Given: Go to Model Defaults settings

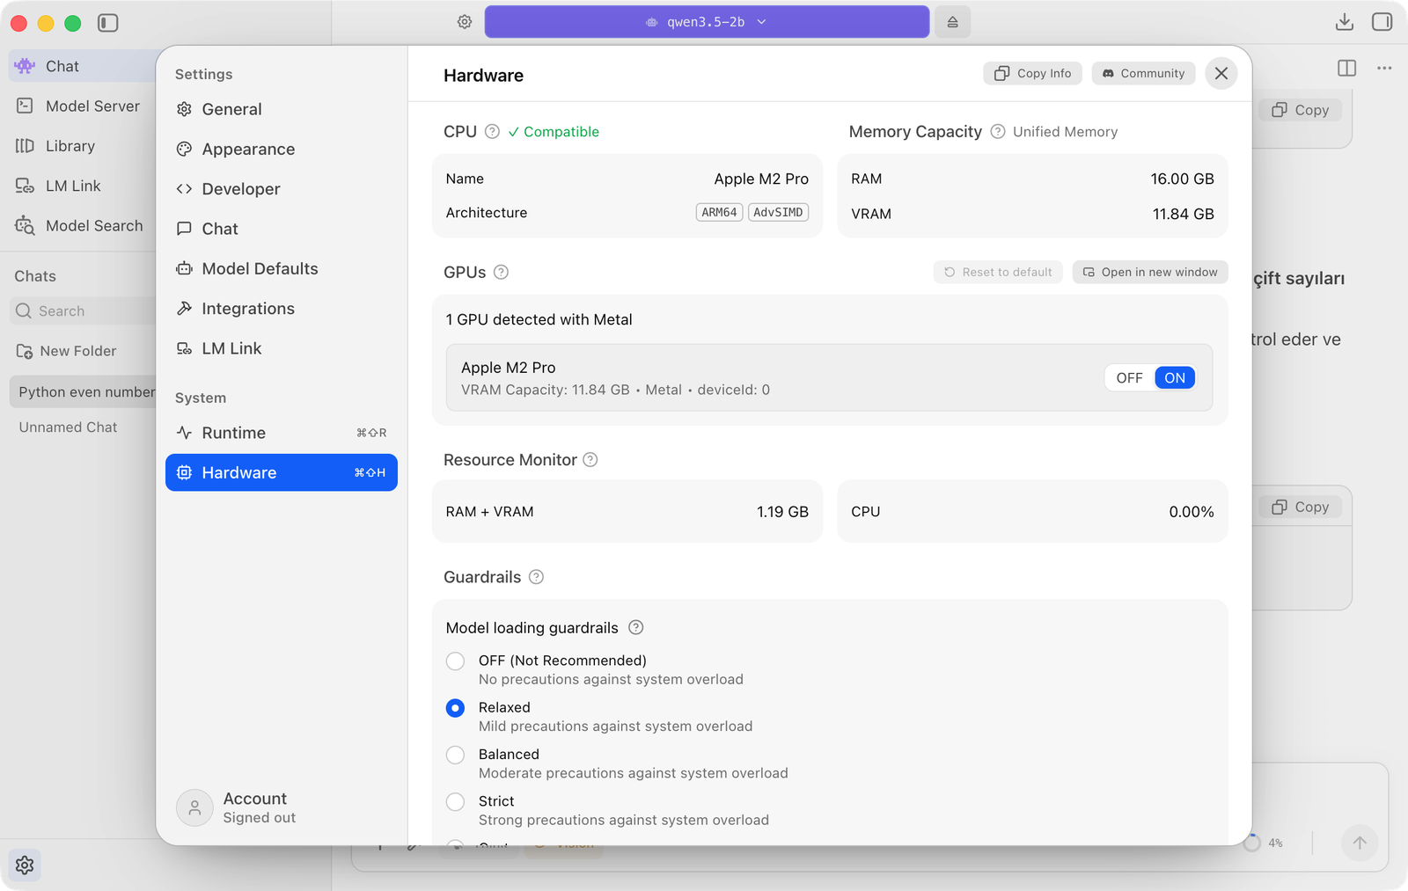Looking at the screenshot, I should click(x=282, y=269).
